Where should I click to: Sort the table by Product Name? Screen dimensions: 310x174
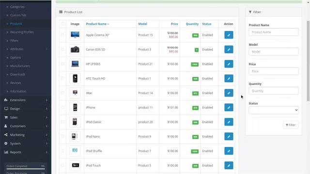tap(97, 24)
